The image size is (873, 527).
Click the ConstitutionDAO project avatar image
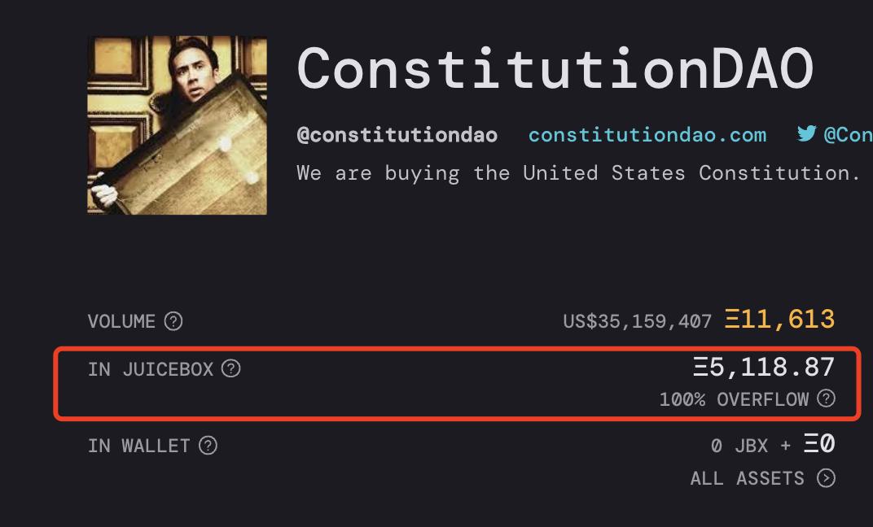[177, 125]
